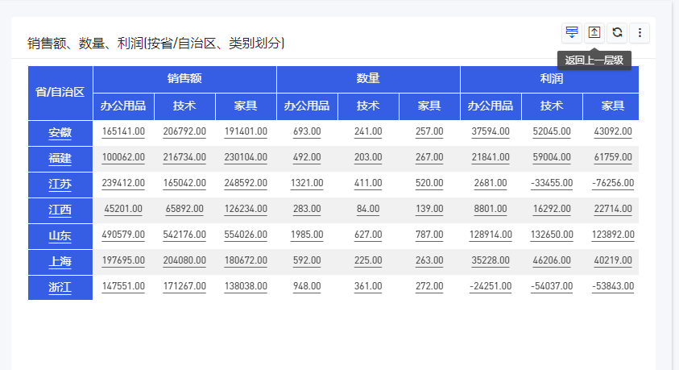The width and height of the screenshot is (679, 370).
Task: Click the 数量 column group header
Action: tap(368, 79)
